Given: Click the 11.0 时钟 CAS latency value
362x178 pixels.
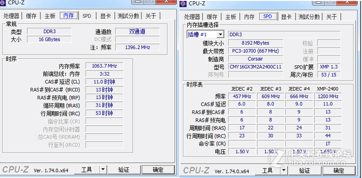Looking at the screenshot, I should [x=105, y=82].
